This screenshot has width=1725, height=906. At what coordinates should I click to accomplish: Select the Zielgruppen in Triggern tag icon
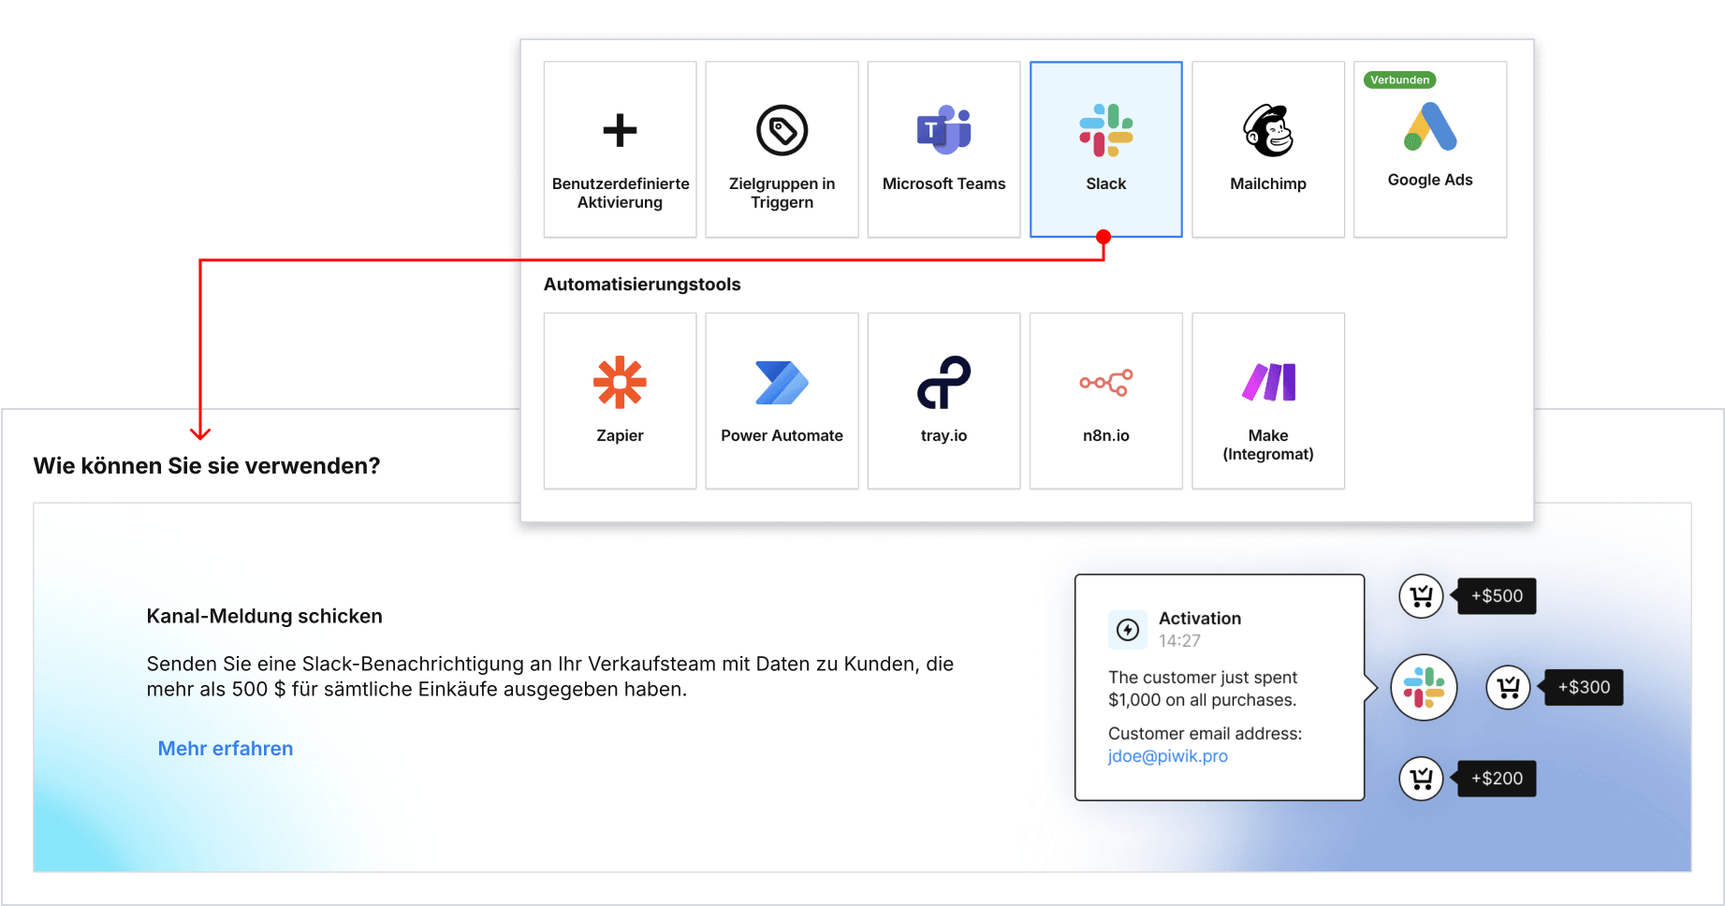tap(782, 130)
